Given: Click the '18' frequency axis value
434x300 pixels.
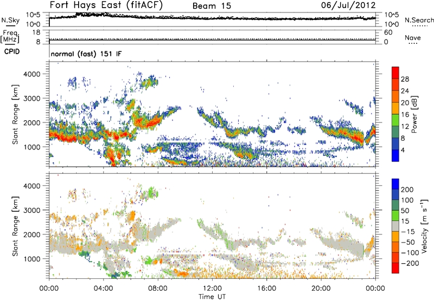Looking at the screenshot, I should point(36,32).
